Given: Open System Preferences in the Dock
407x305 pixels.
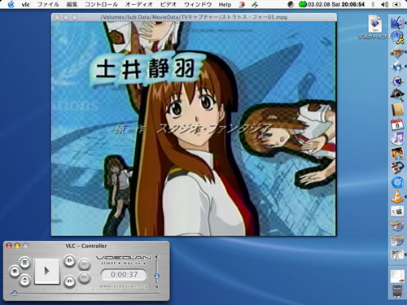Looking at the screenshot, I should pyautogui.click(x=397, y=211).
